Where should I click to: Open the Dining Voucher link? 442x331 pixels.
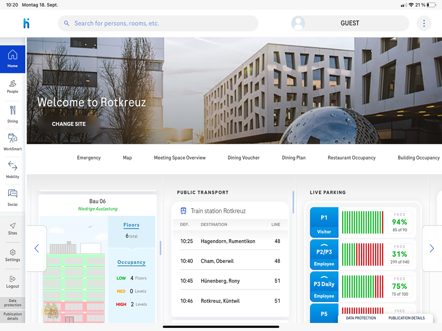pyautogui.click(x=244, y=158)
